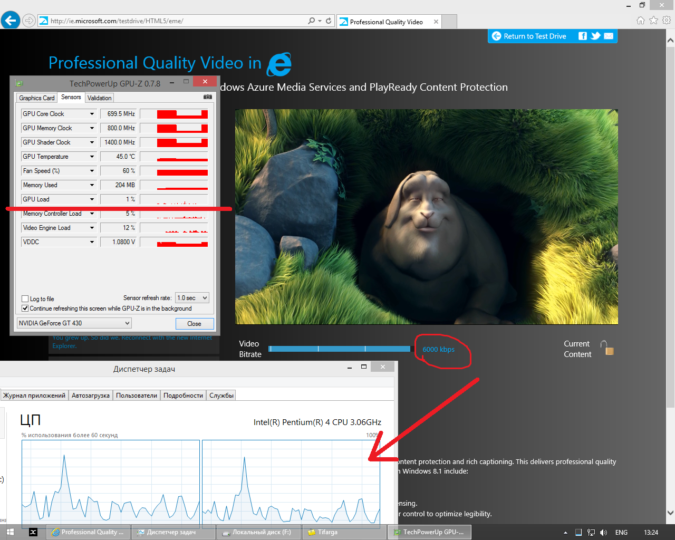The height and width of the screenshot is (540, 675).
Task: Open the GPU Memory Clock sensor dropdown
Action: coord(92,128)
